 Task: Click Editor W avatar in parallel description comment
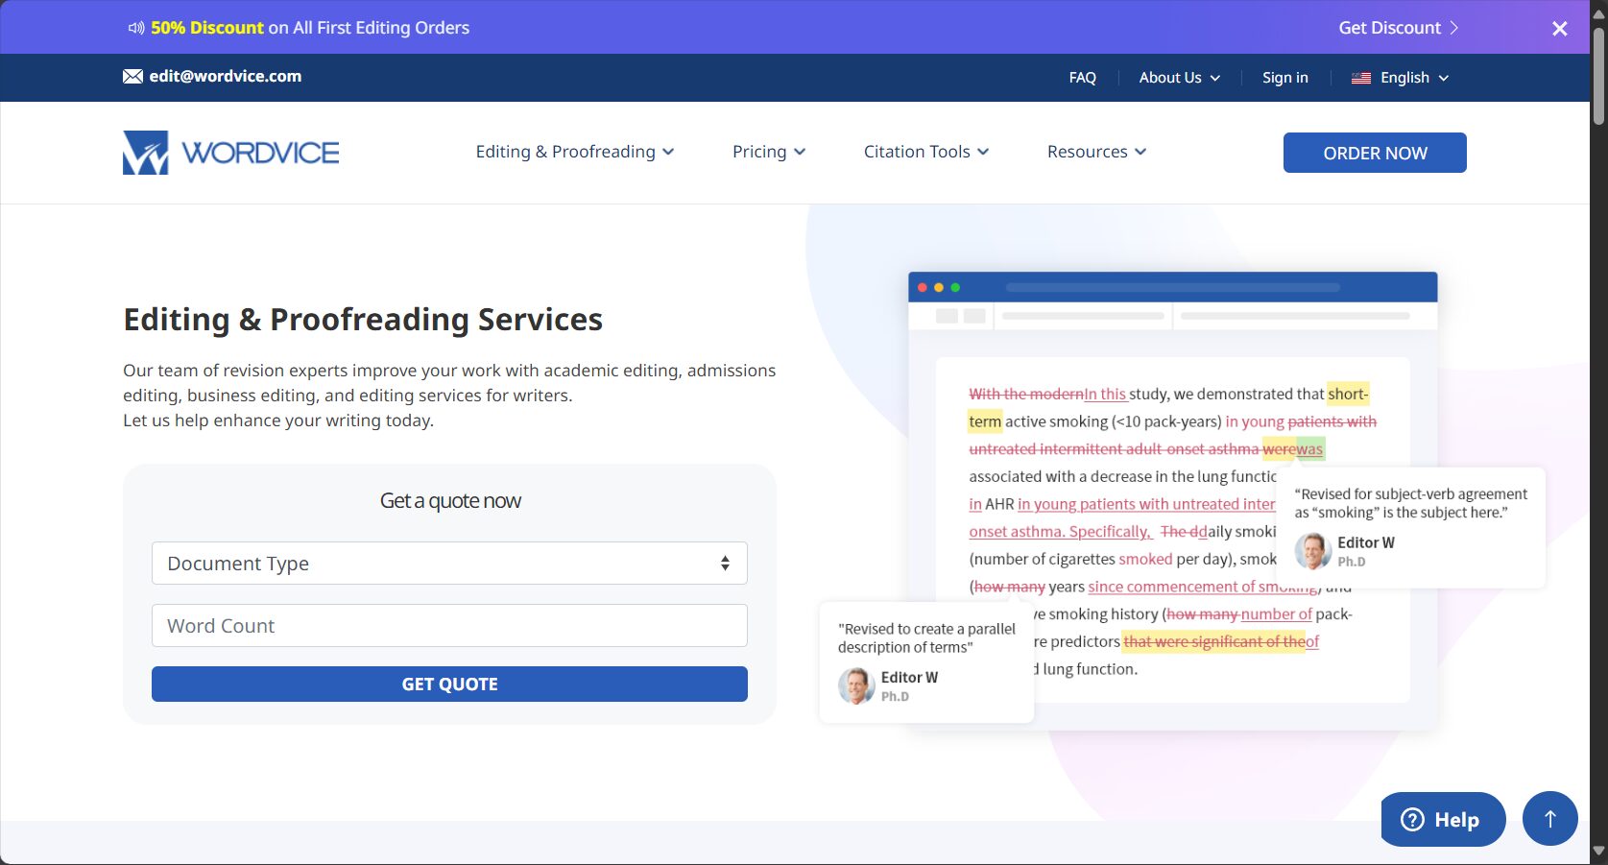(856, 685)
